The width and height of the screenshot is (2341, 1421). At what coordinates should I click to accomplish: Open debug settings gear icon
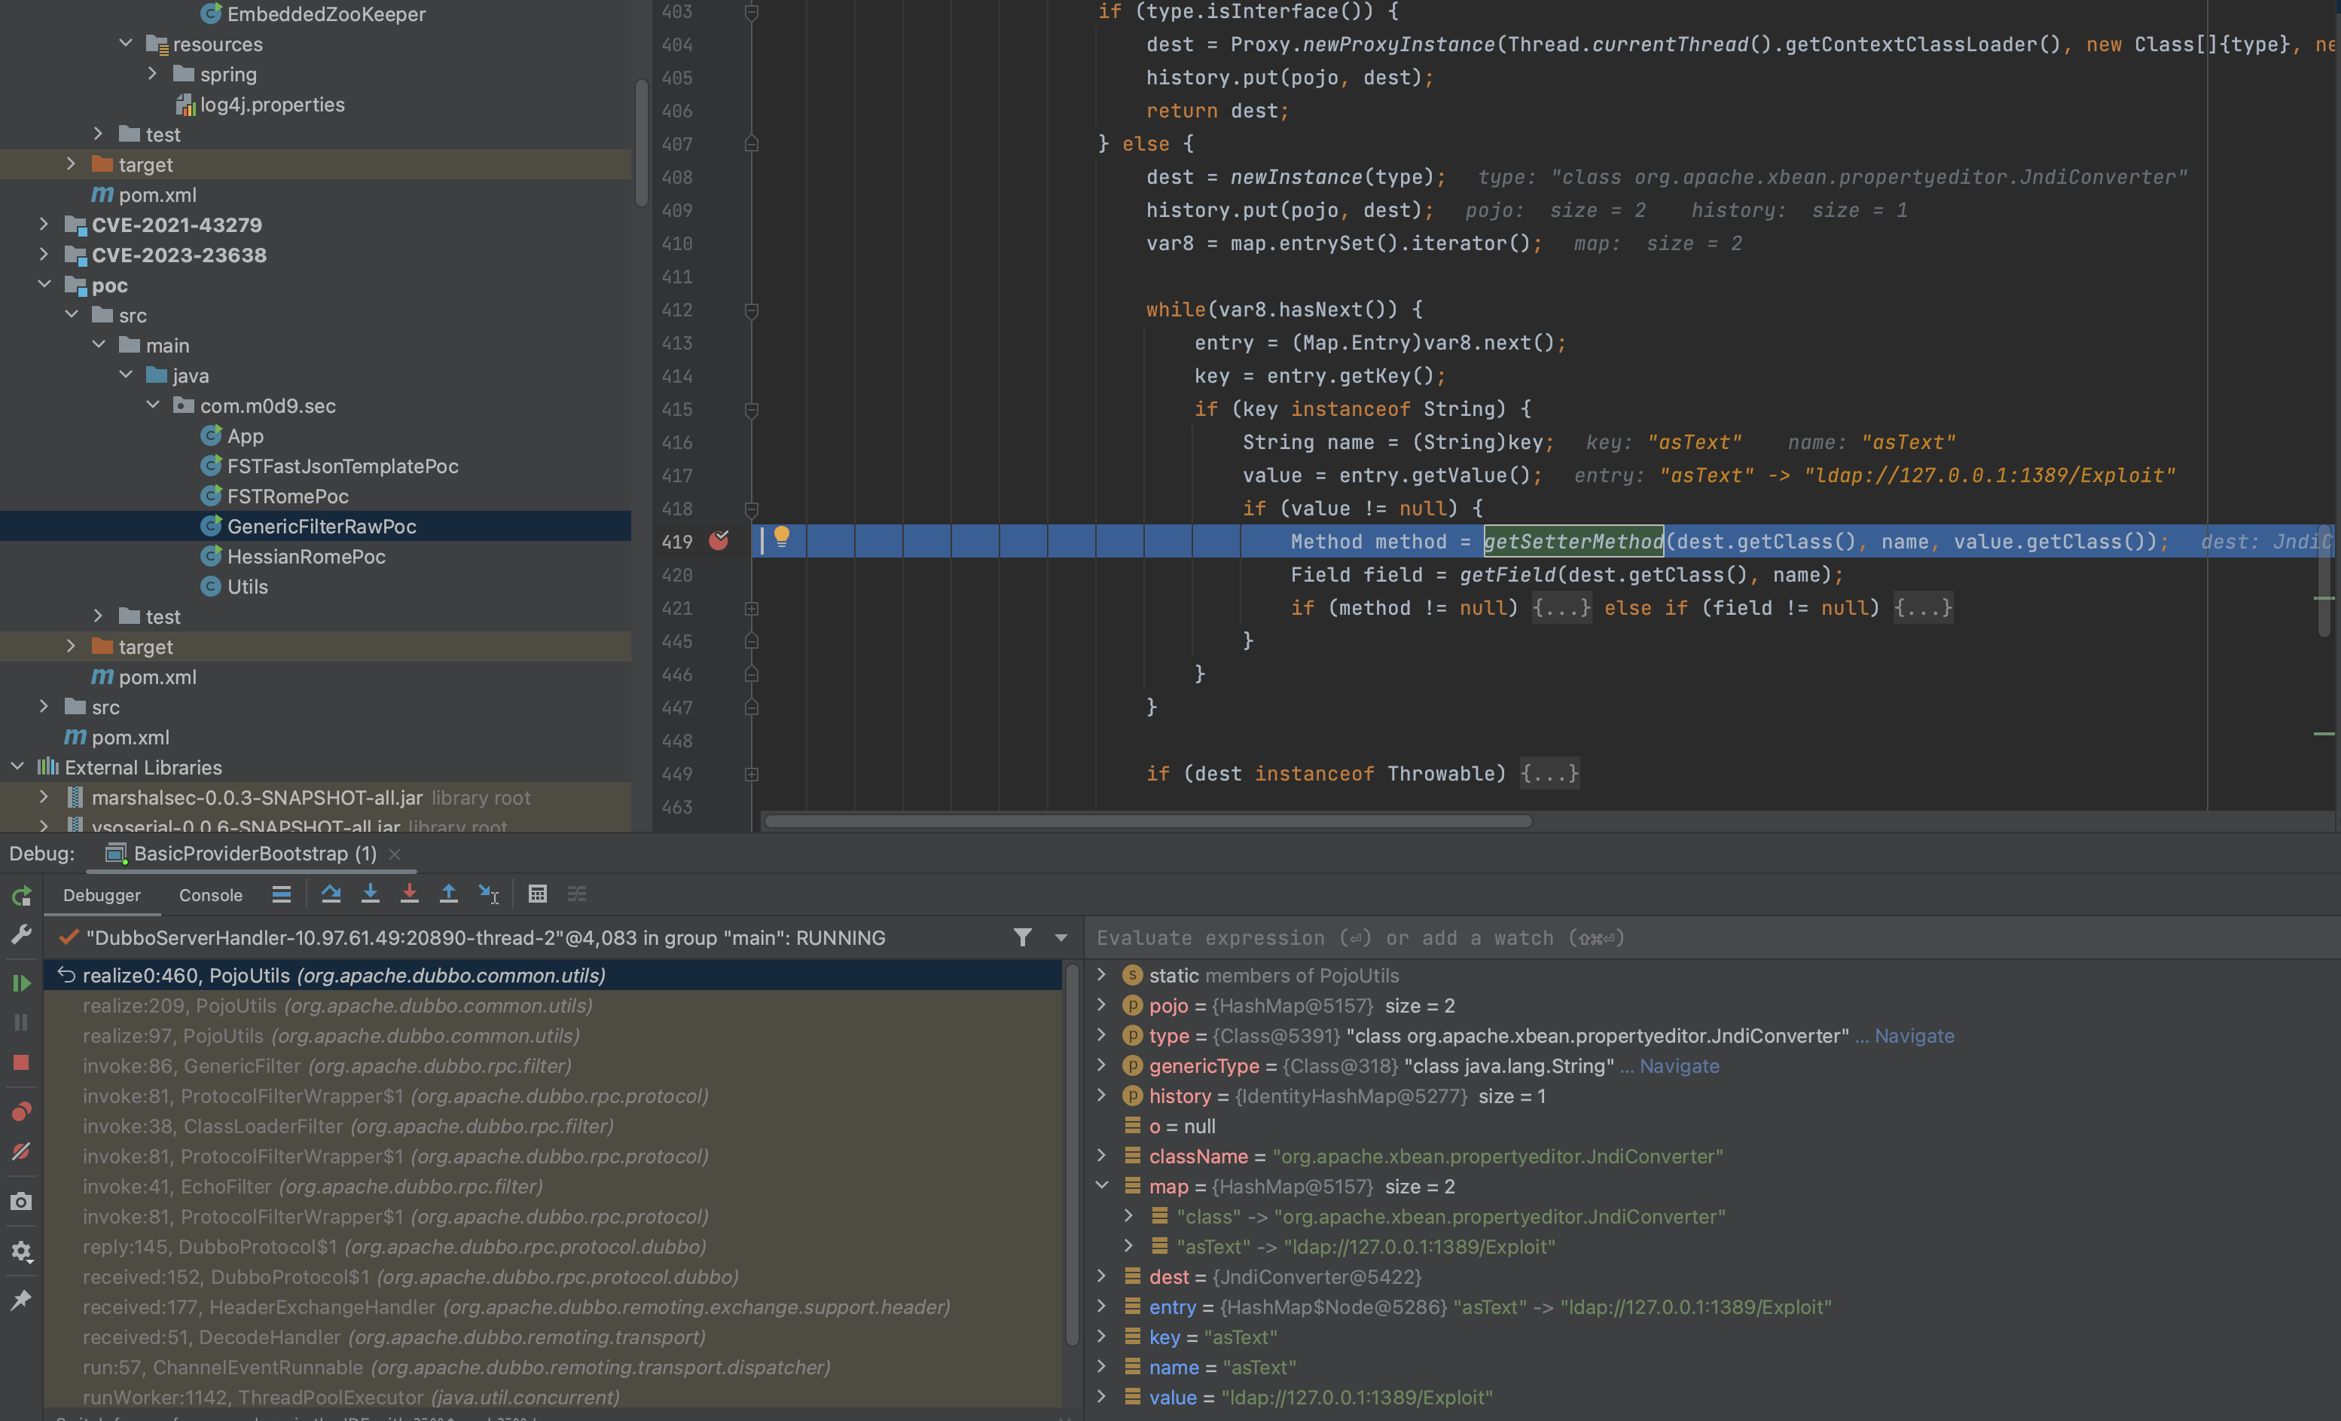21,1251
